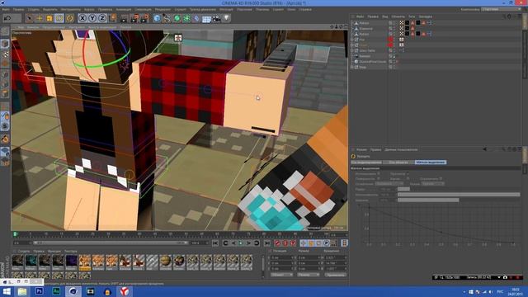
Task: Click Make Editable in left sidebar
Action: [x=5, y=32]
